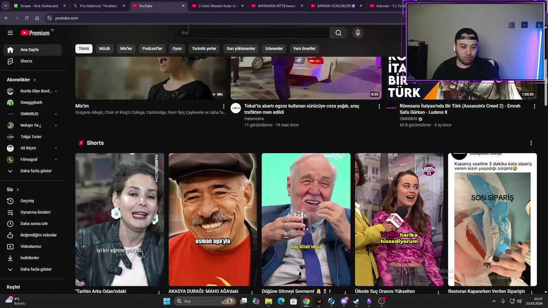Click the Haberextra channel avatar
This screenshot has width=548, height=308.
(236, 108)
